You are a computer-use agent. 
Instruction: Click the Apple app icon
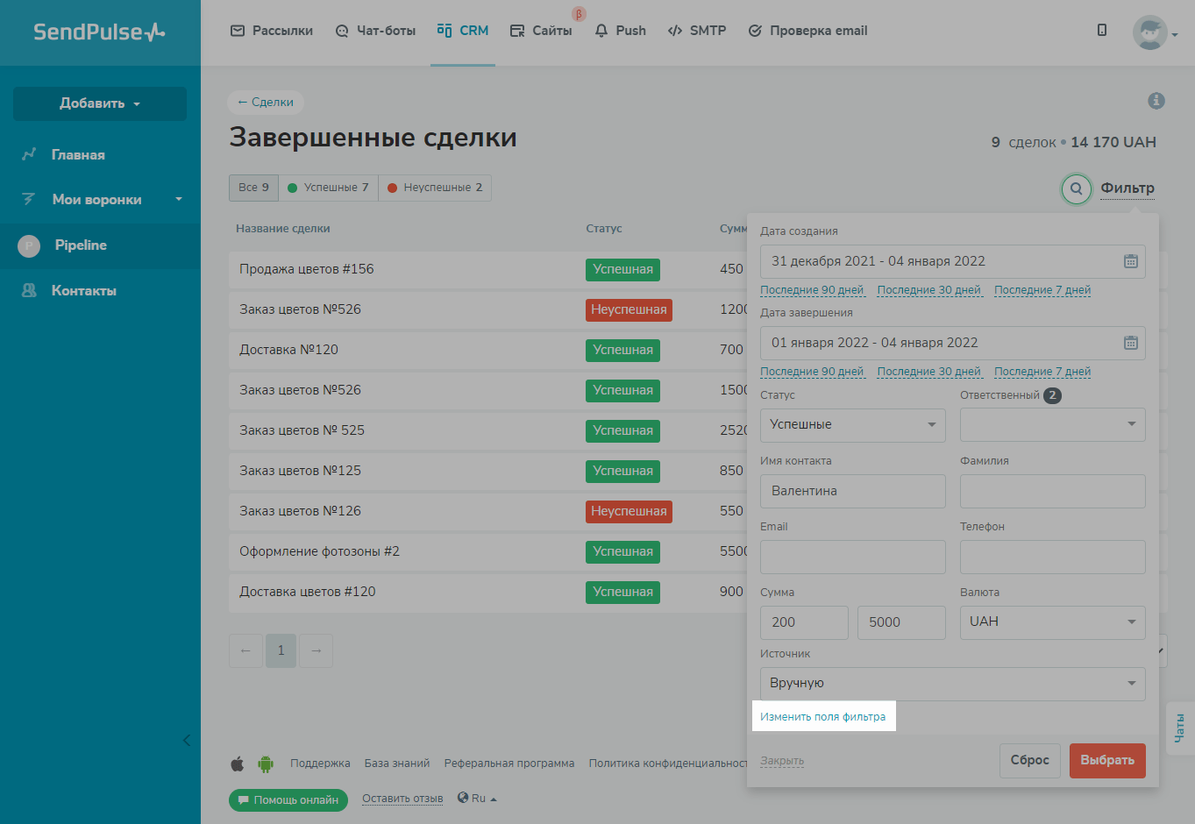238,764
